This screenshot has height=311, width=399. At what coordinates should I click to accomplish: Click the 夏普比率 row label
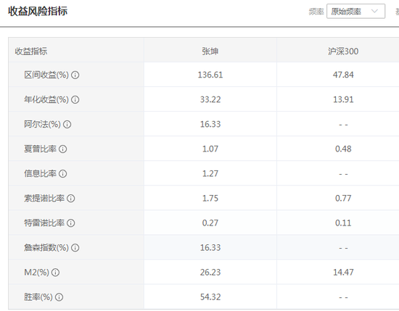(x=40, y=149)
